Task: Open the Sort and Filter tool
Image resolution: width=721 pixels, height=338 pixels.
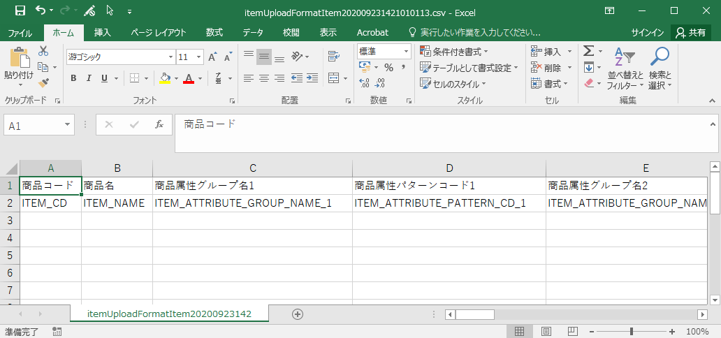Action: pyautogui.click(x=625, y=68)
